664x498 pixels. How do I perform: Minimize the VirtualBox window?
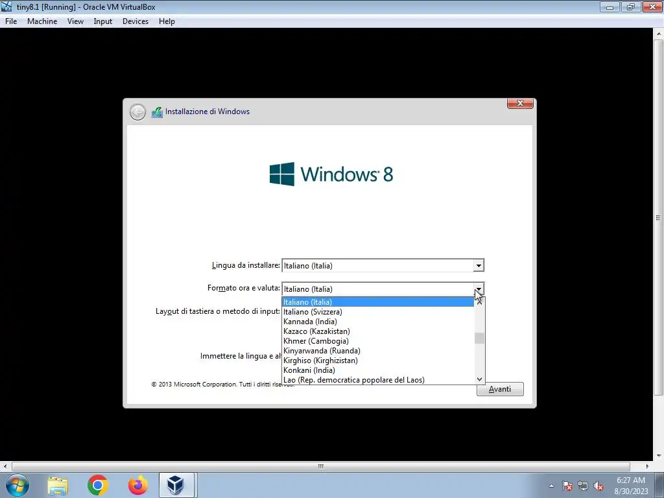[x=610, y=6]
